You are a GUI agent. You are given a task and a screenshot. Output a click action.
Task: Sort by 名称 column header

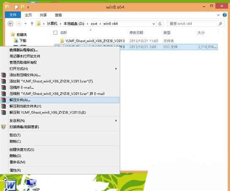[x=64, y=32]
